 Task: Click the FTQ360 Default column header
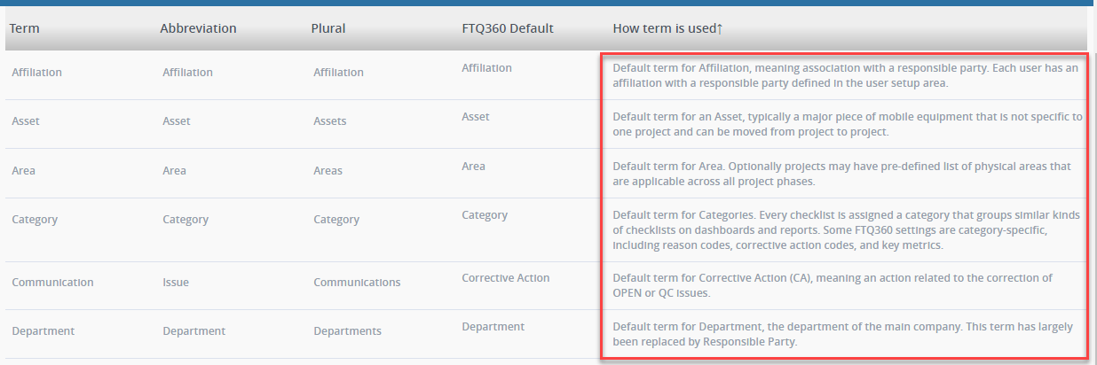(x=501, y=28)
